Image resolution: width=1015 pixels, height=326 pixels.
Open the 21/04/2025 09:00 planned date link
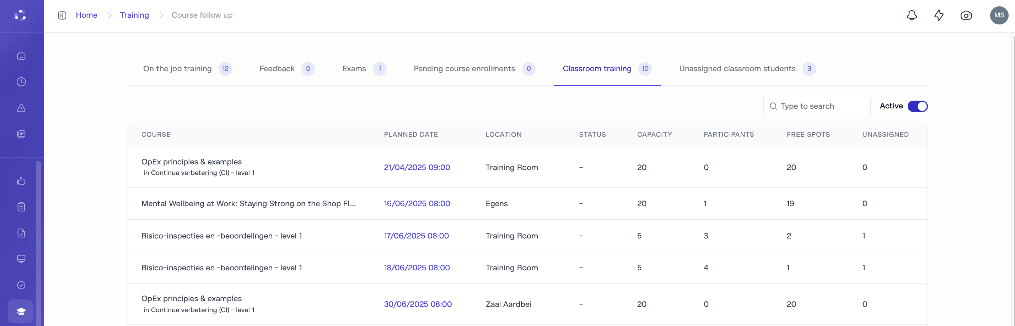pos(417,167)
